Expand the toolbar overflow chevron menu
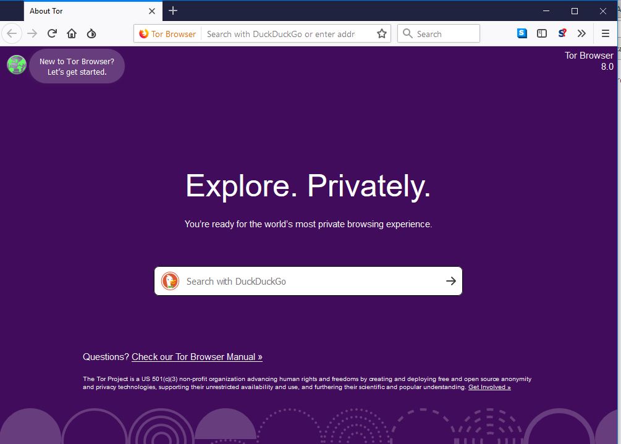The height and width of the screenshot is (444, 621). [x=581, y=33]
